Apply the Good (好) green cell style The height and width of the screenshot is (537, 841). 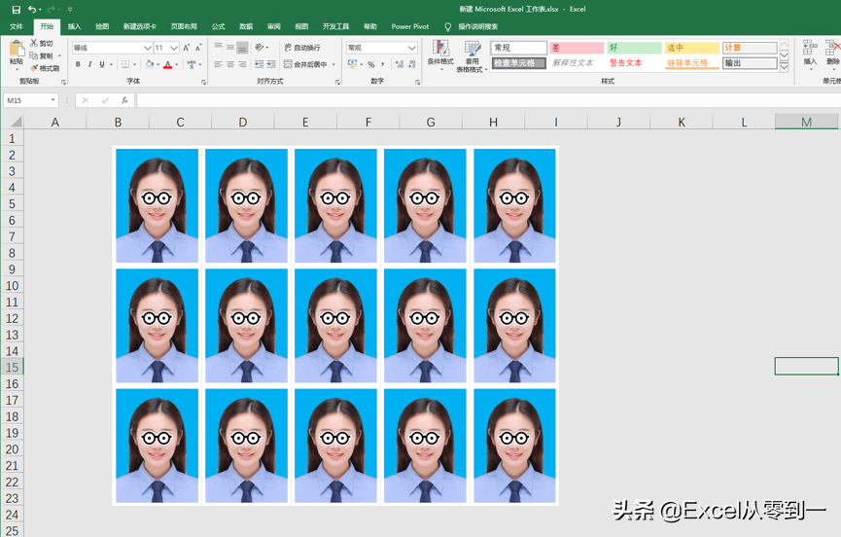coord(635,48)
